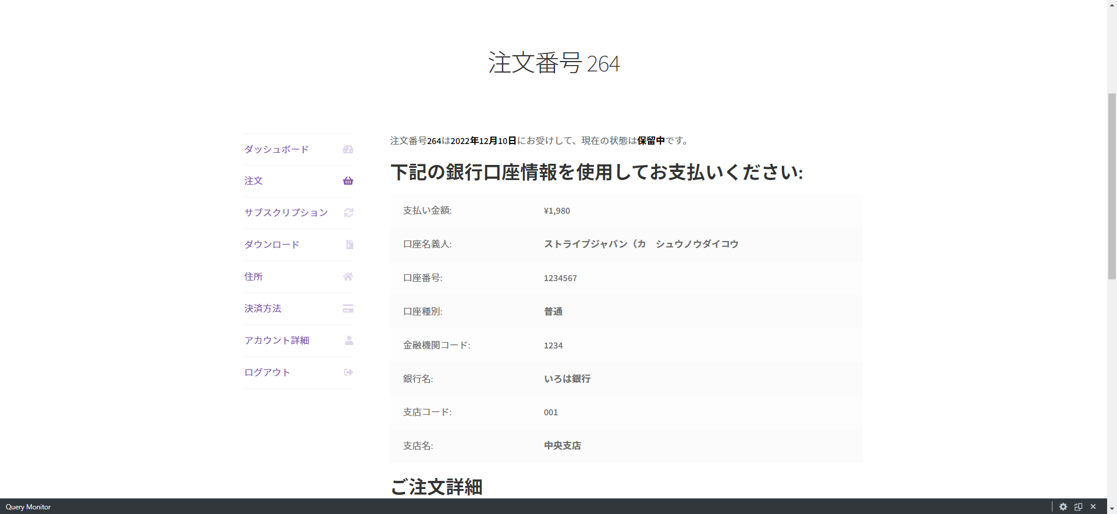Open the ダッシュボード sidebar link
This screenshot has height=514, width=1117.
pyautogui.click(x=276, y=149)
